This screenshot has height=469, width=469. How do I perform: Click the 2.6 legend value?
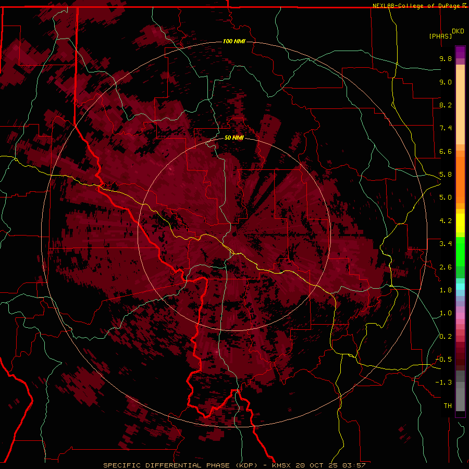coord(446,267)
